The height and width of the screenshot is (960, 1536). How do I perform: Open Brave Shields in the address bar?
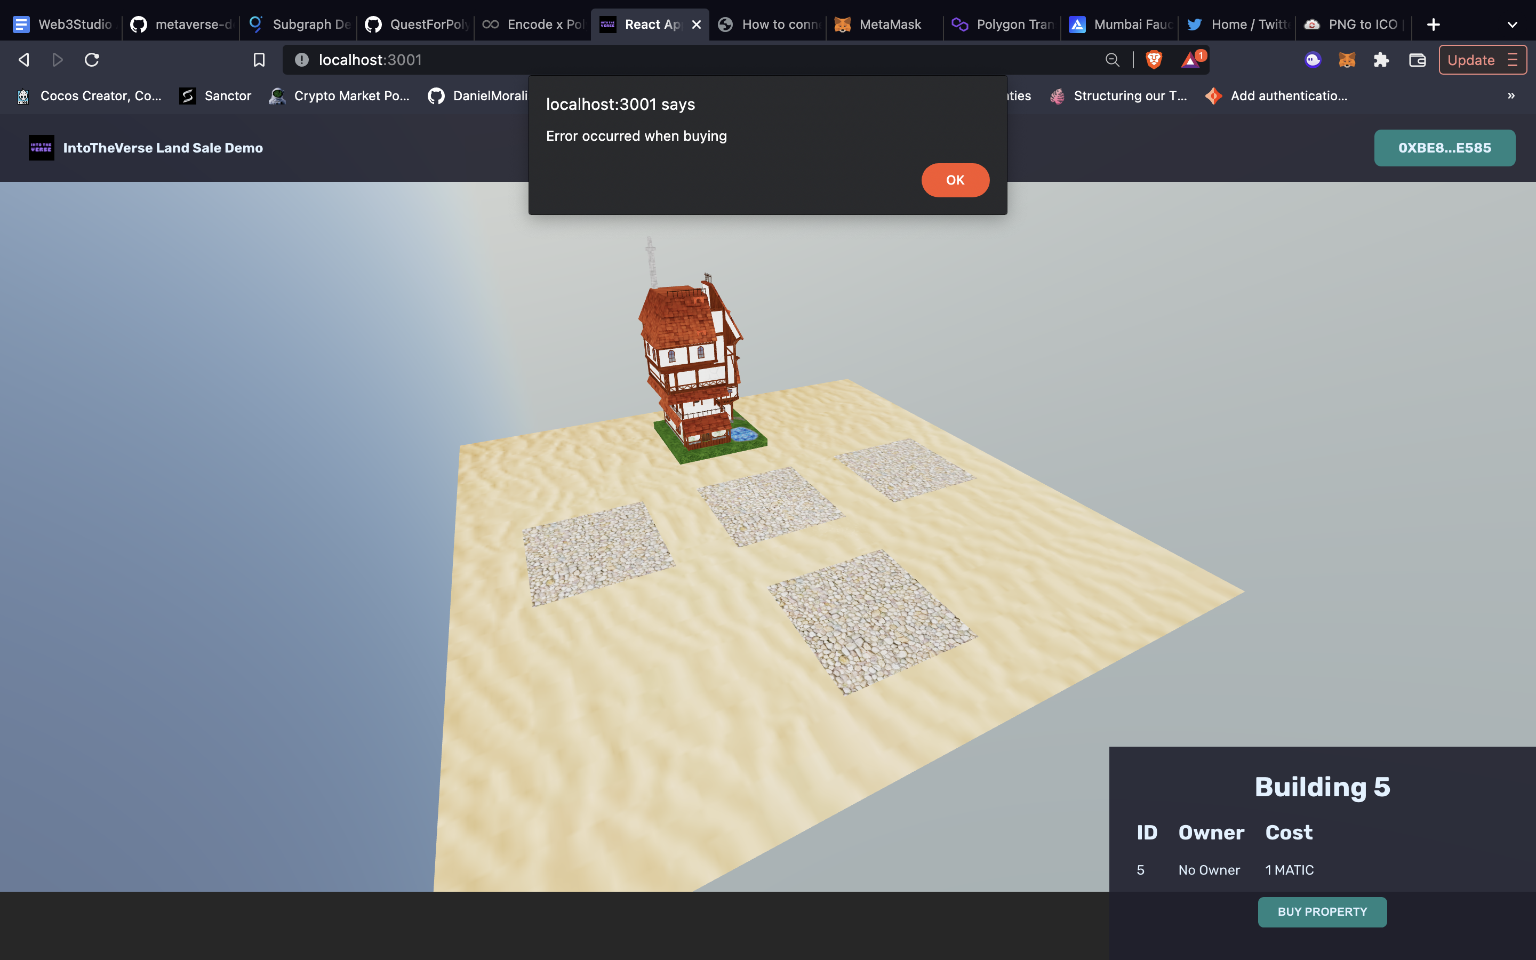[1153, 60]
